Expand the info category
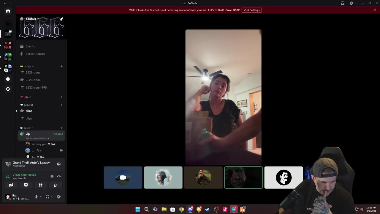The height and width of the screenshot is (214, 380). (x=26, y=97)
